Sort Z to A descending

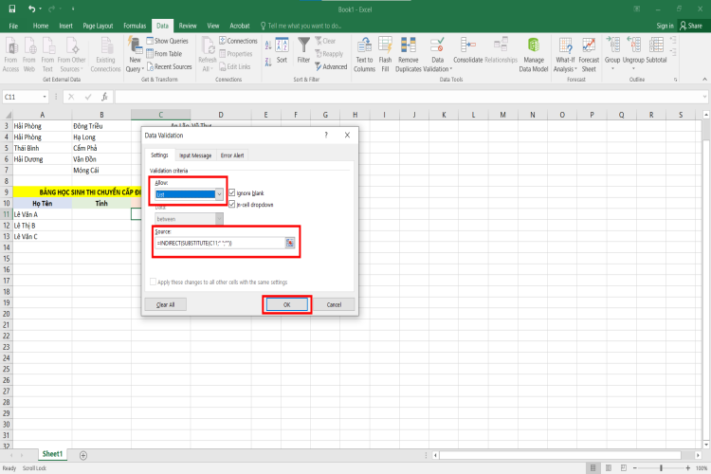(x=268, y=62)
